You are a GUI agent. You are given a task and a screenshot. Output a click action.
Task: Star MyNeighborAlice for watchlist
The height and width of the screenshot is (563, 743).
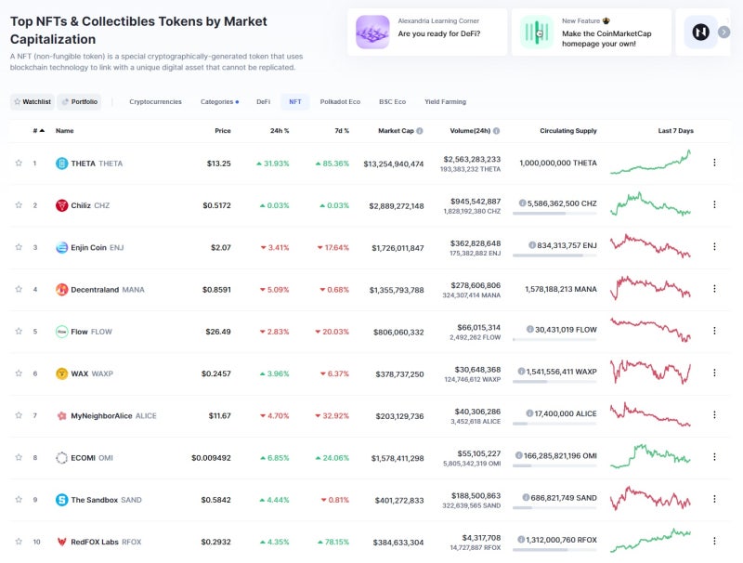tap(19, 415)
